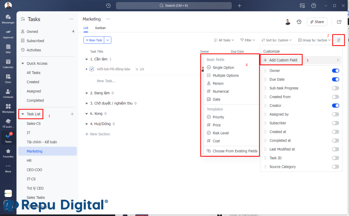Click the history clock icon beside Share

(x=299, y=22)
